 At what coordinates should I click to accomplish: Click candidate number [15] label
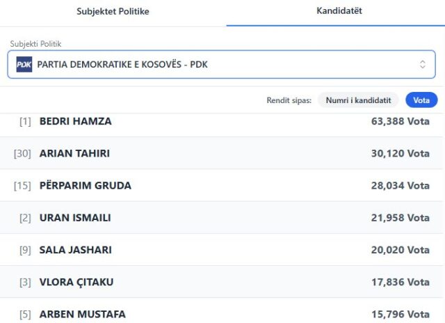pos(22,186)
